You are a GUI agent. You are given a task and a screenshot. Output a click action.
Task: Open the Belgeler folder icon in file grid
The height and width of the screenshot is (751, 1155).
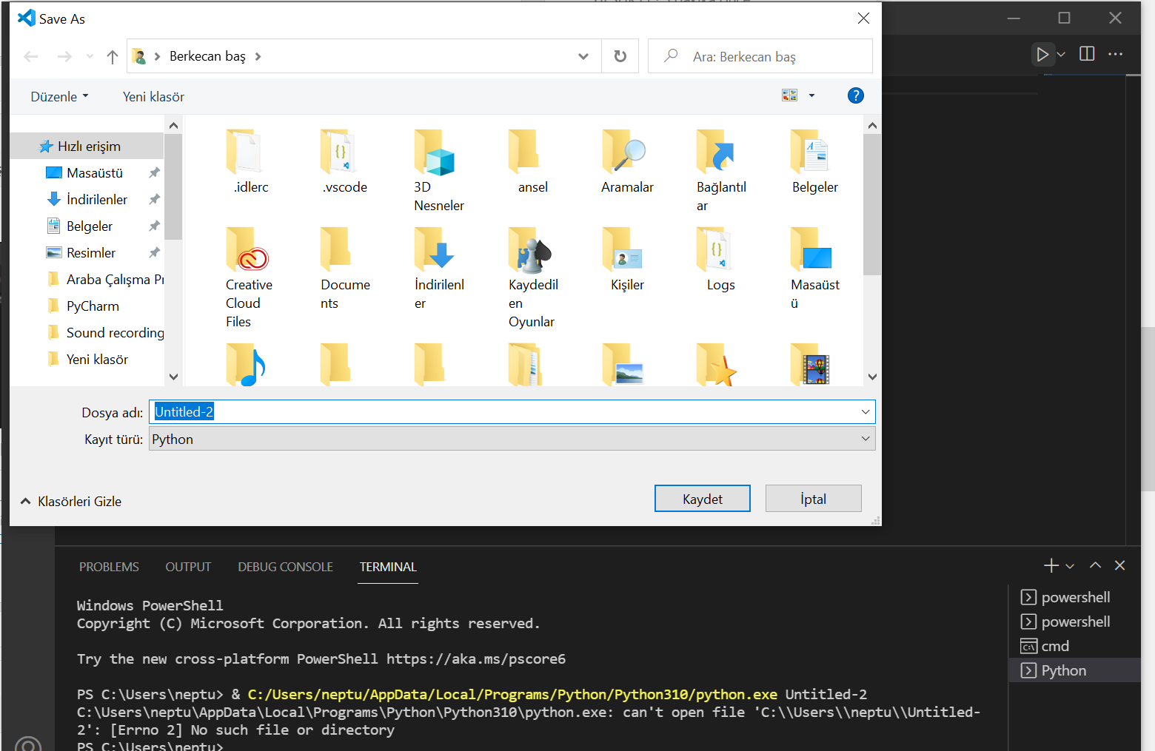pos(814,161)
